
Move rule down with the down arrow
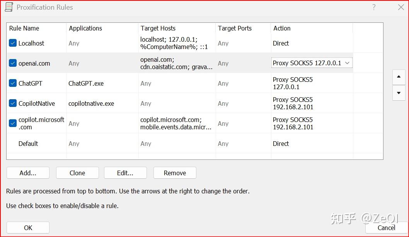[399, 93]
